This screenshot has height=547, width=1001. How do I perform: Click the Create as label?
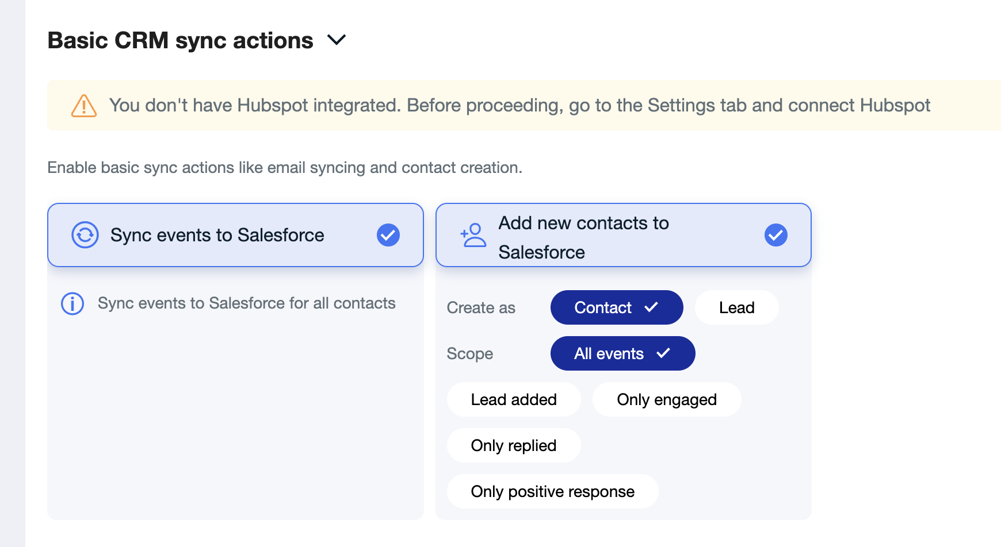[481, 308]
